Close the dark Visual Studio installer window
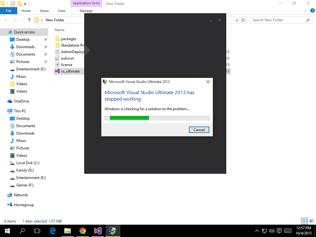Viewport: 316px width, 237px height. [219, 20]
